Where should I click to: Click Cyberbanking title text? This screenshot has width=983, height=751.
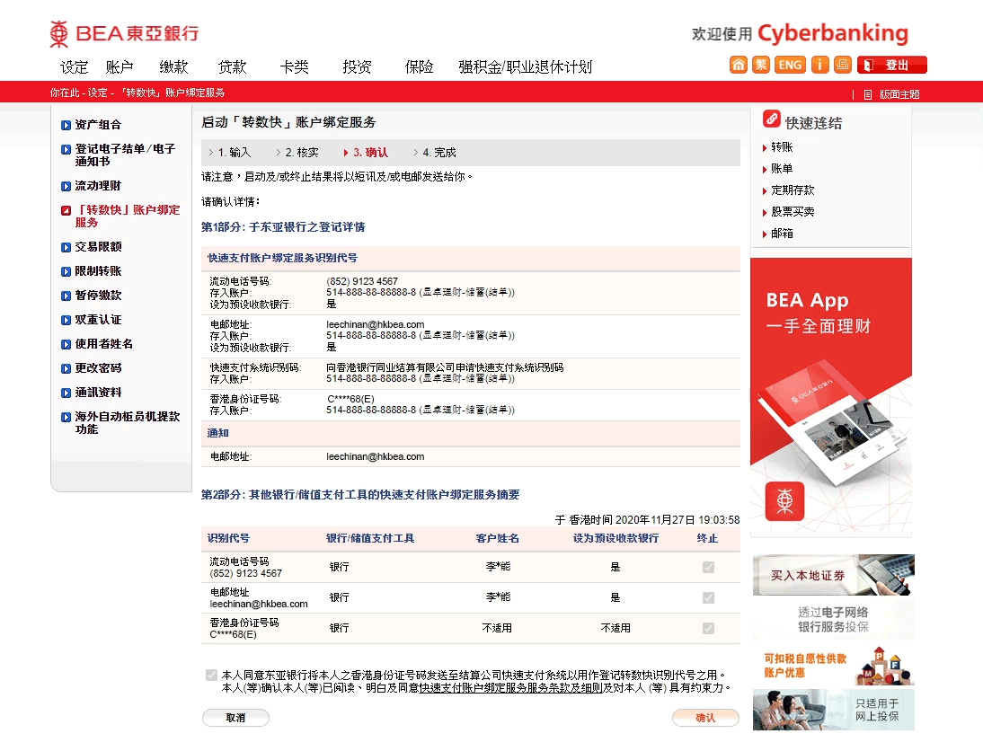(833, 33)
